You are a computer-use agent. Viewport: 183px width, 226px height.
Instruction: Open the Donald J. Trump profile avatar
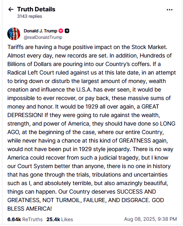(x=14, y=34)
